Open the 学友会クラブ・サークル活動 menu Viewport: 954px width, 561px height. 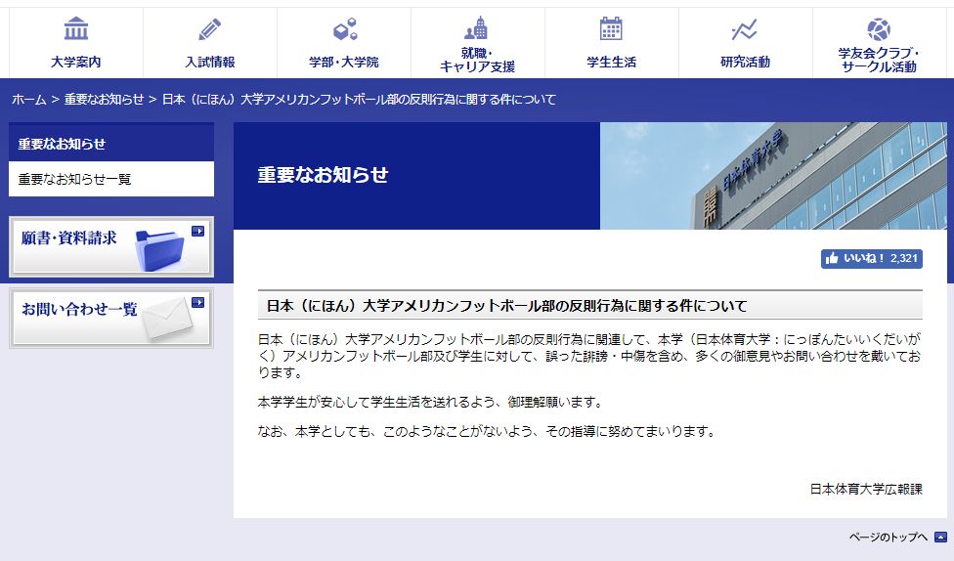click(879, 43)
